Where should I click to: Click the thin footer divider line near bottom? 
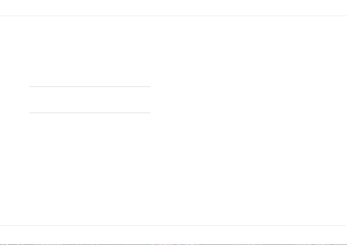174,225
